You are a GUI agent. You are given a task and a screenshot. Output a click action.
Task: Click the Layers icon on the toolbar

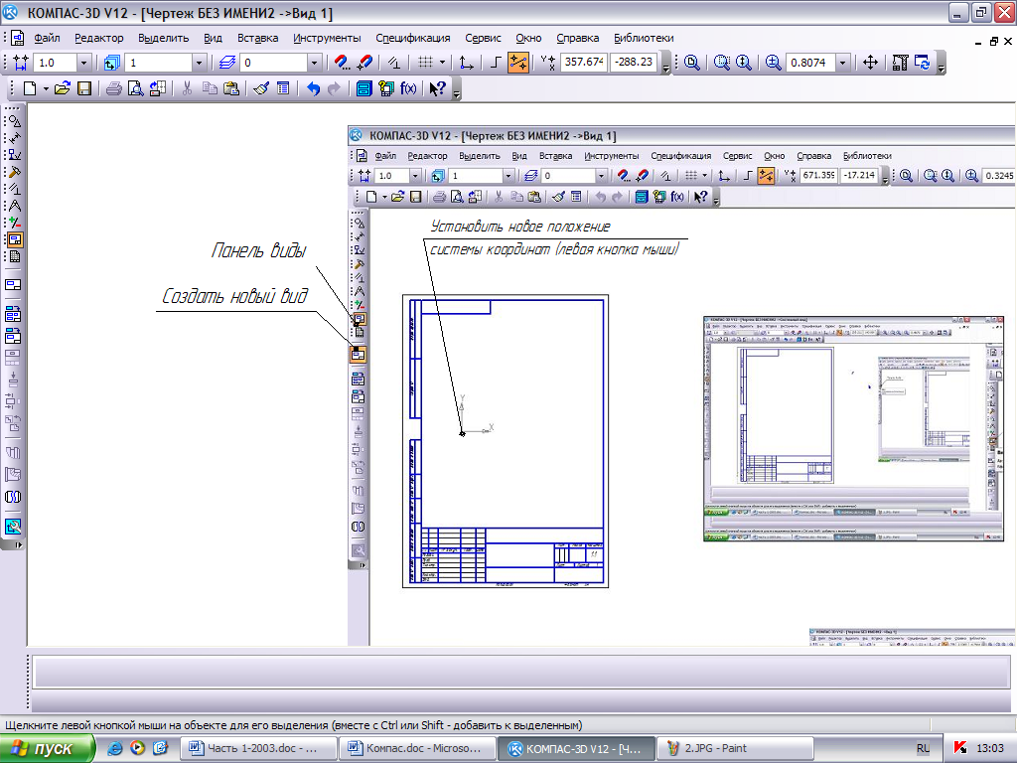227,63
